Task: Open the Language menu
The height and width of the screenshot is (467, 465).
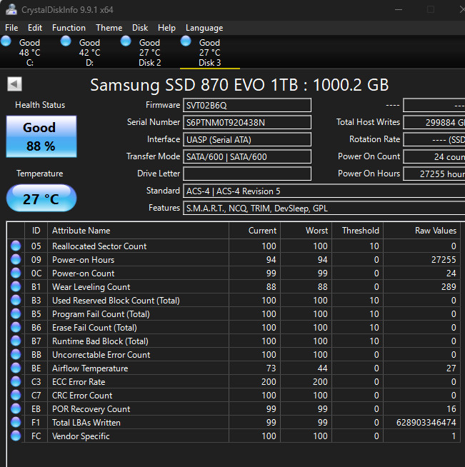Action: 204,28
